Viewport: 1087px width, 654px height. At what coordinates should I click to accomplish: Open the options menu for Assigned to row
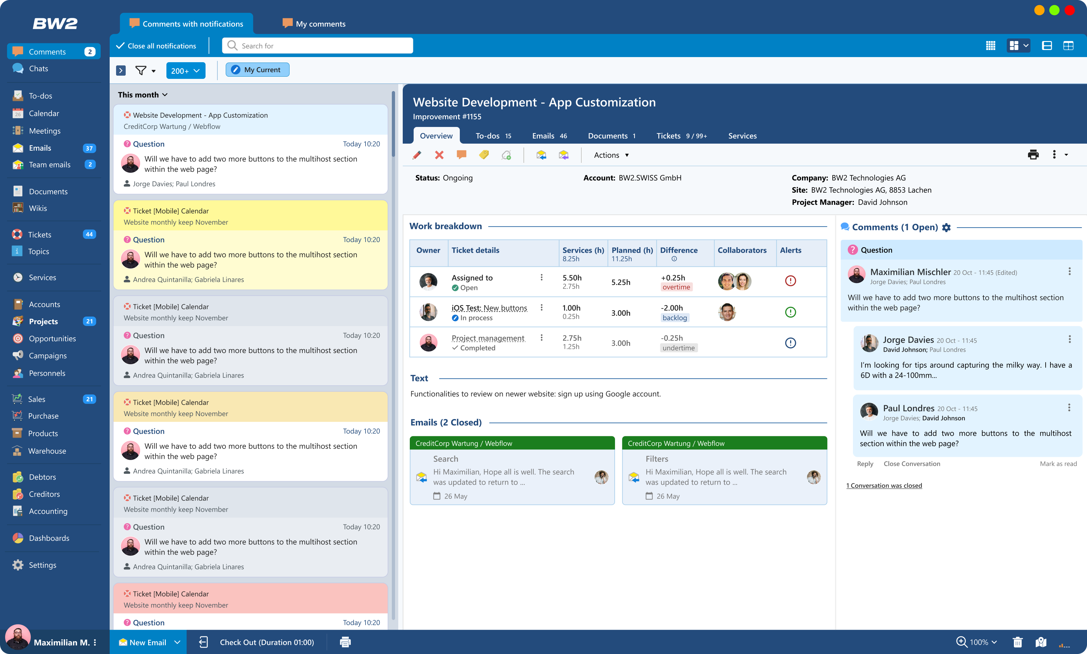coord(541,278)
